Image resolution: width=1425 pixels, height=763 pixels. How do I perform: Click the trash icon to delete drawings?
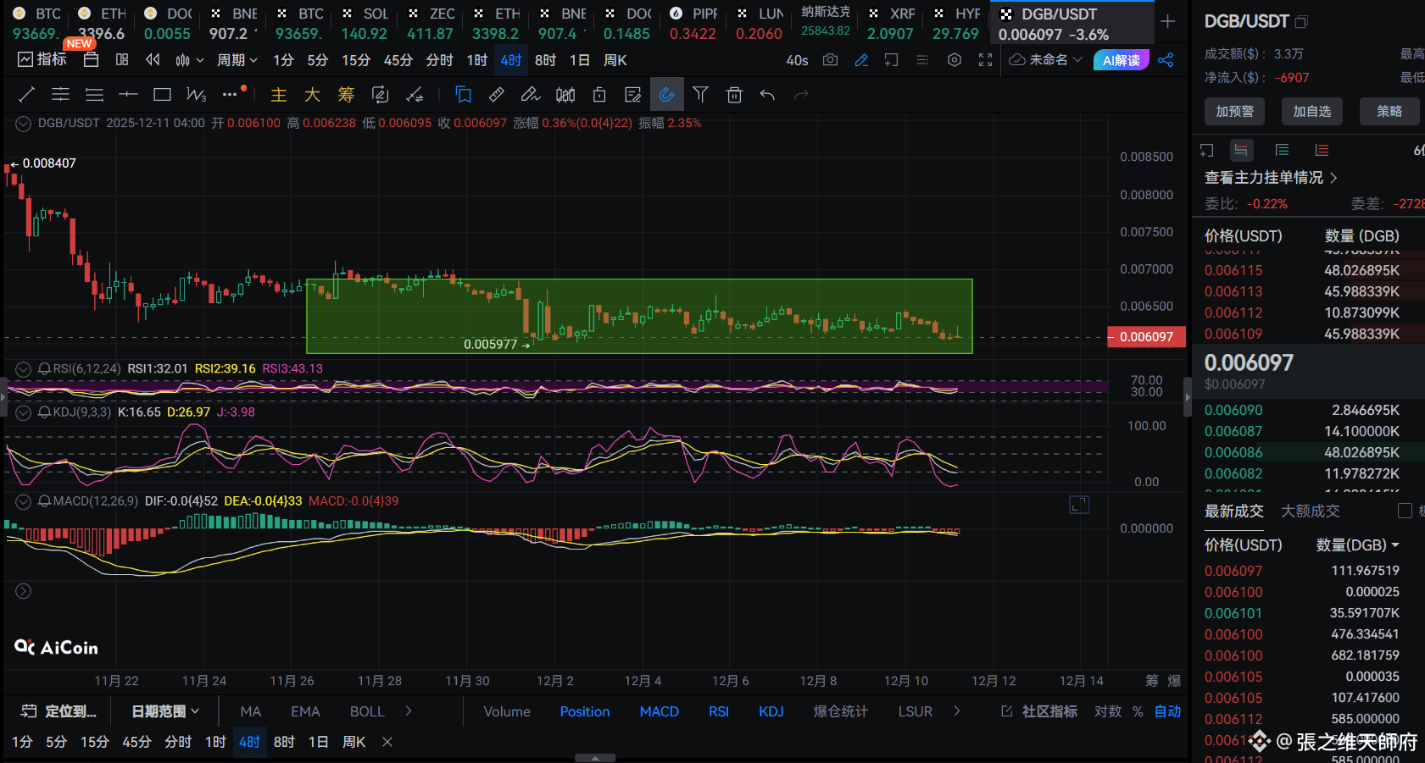[x=734, y=95]
